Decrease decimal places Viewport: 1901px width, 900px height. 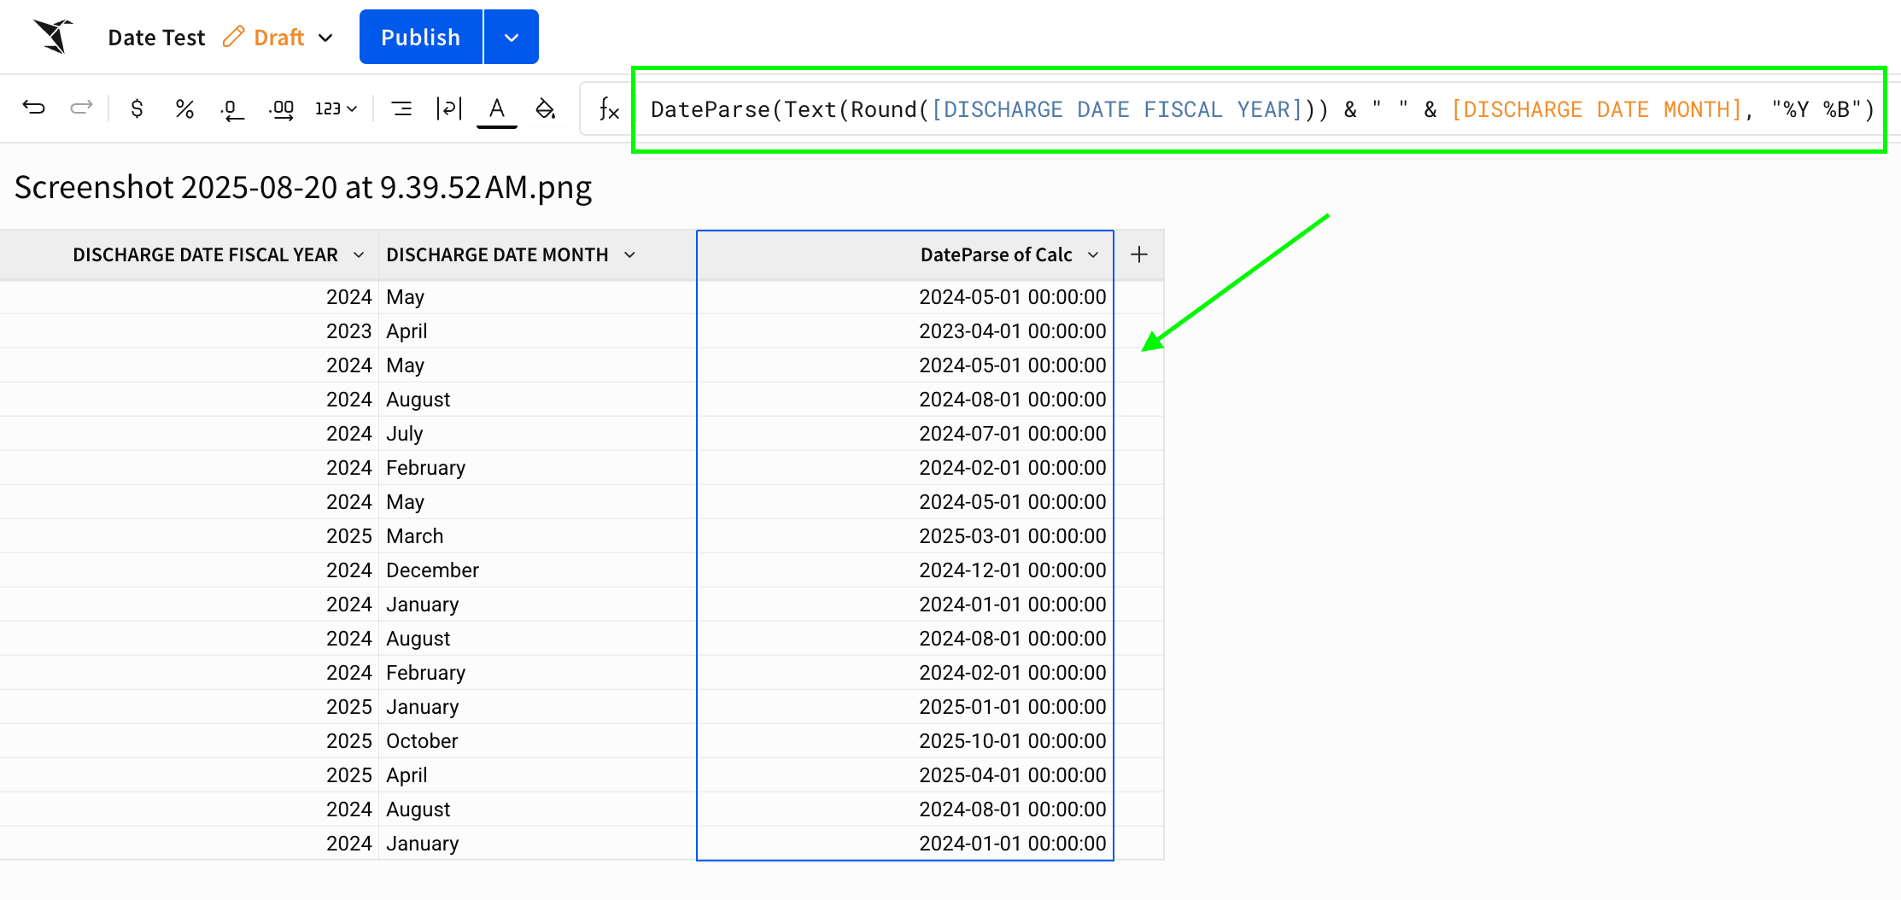click(231, 108)
